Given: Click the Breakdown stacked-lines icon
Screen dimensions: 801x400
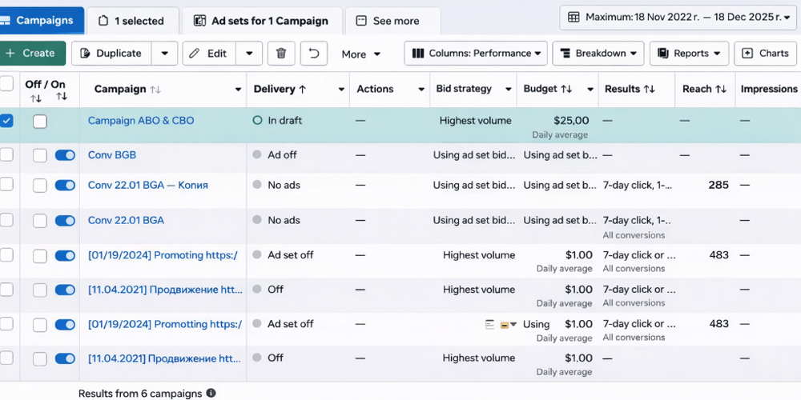Looking at the screenshot, I should tap(565, 53).
